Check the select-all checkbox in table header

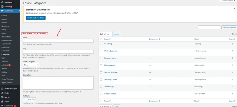(101, 39)
